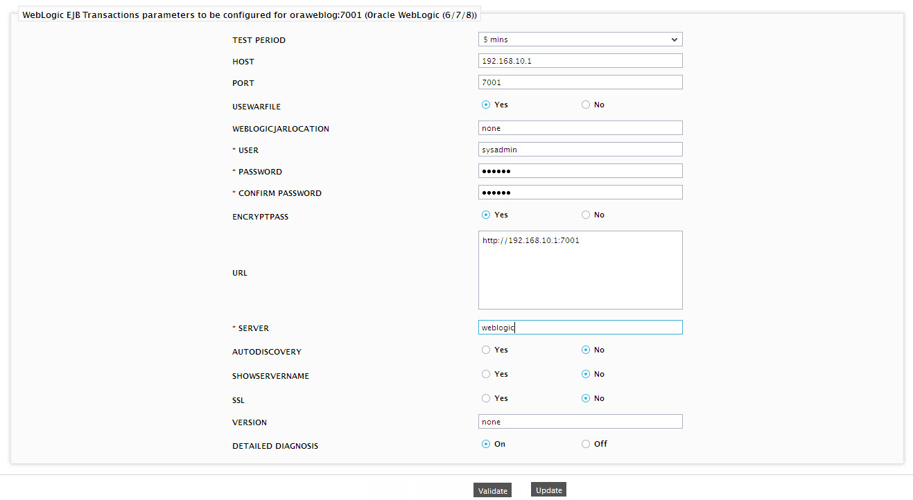This screenshot has height=500, width=913.
Task: Click the DETAILED DIAGNOSIS label text
Action: (x=275, y=446)
